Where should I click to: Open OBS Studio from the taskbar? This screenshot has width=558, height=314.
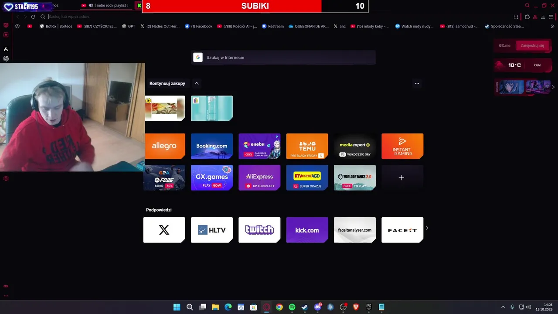[x=343, y=307]
